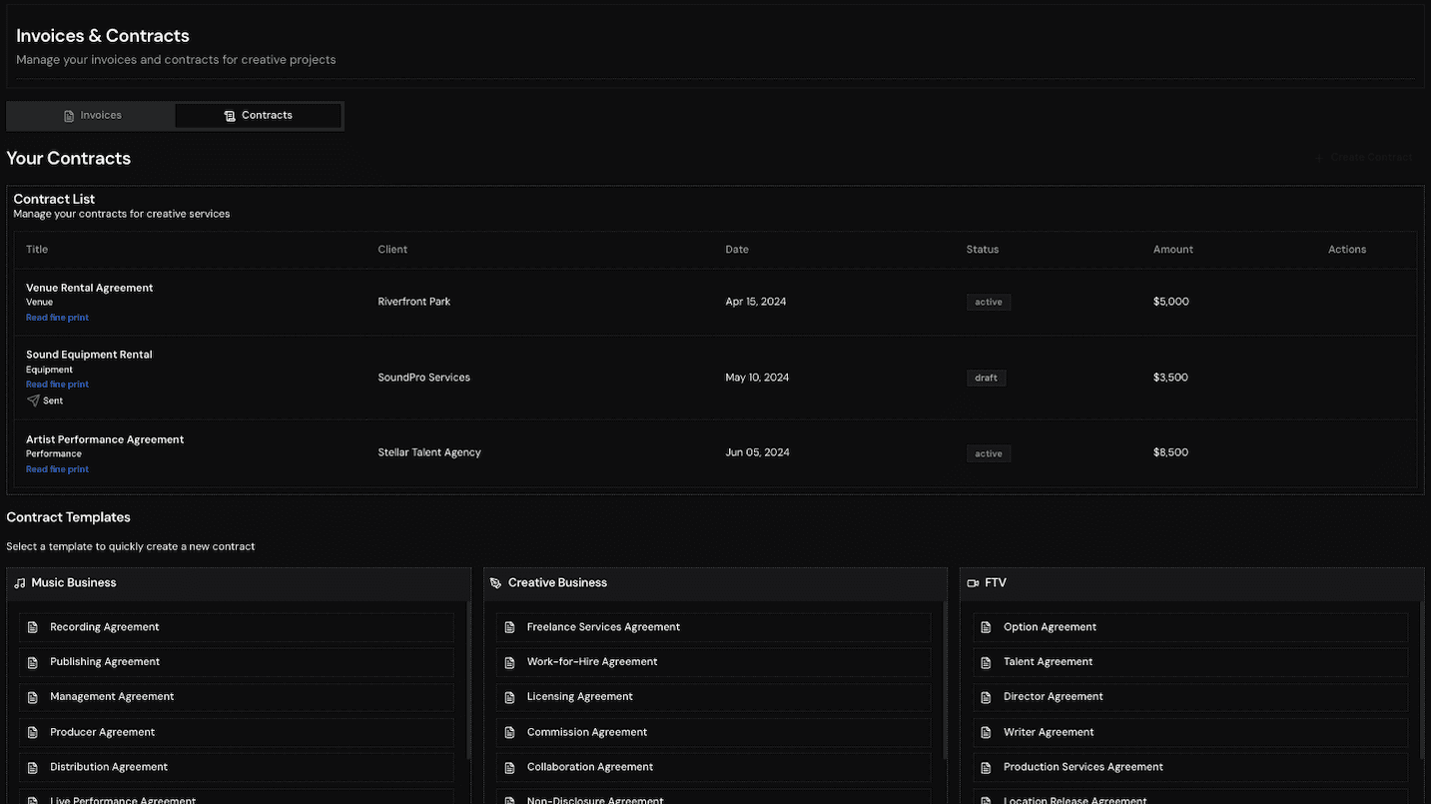Click the $5,000 amount

pos(1170,302)
